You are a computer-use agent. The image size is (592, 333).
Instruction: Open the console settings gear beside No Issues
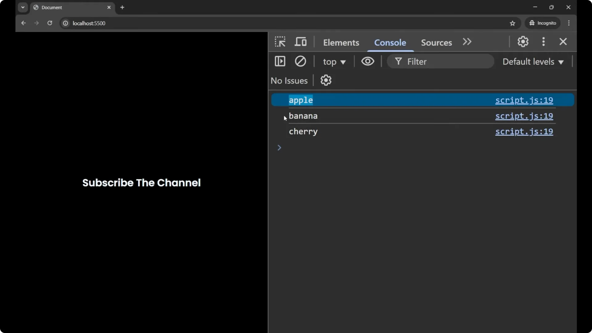pyautogui.click(x=326, y=80)
